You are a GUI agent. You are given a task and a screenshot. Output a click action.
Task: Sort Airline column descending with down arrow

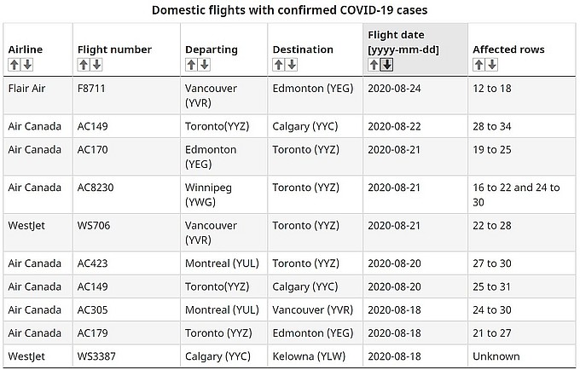tap(27, 65)
